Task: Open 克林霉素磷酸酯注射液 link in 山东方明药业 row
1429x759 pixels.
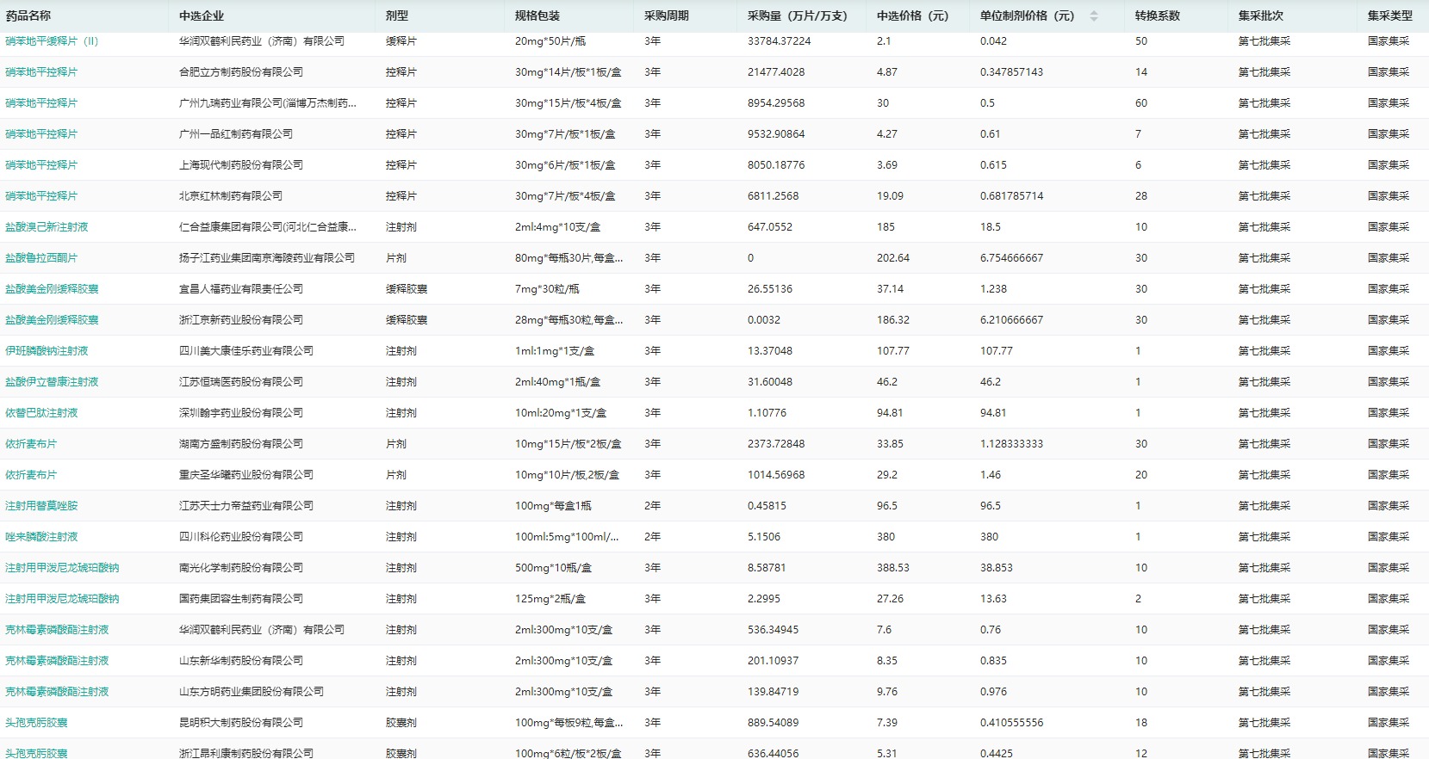Action: click(57, 692)
